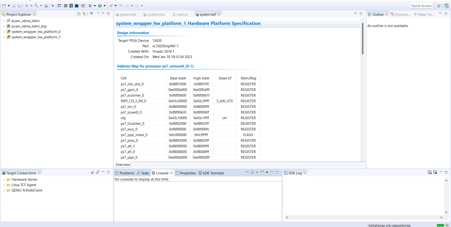451x227 pixels.
Task: Click the Debug bug icon in the toolbar
Action: (x=90, y=6)
